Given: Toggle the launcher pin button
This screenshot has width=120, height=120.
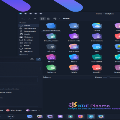Looking at the screenshot, I should click(38, 59).
